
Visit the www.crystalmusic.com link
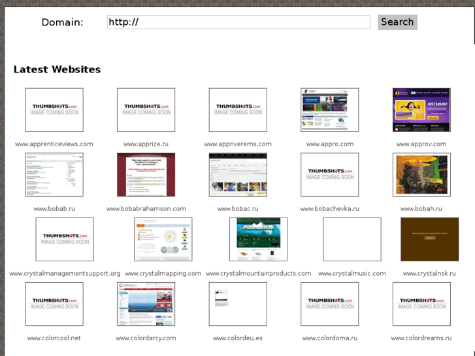352,273
